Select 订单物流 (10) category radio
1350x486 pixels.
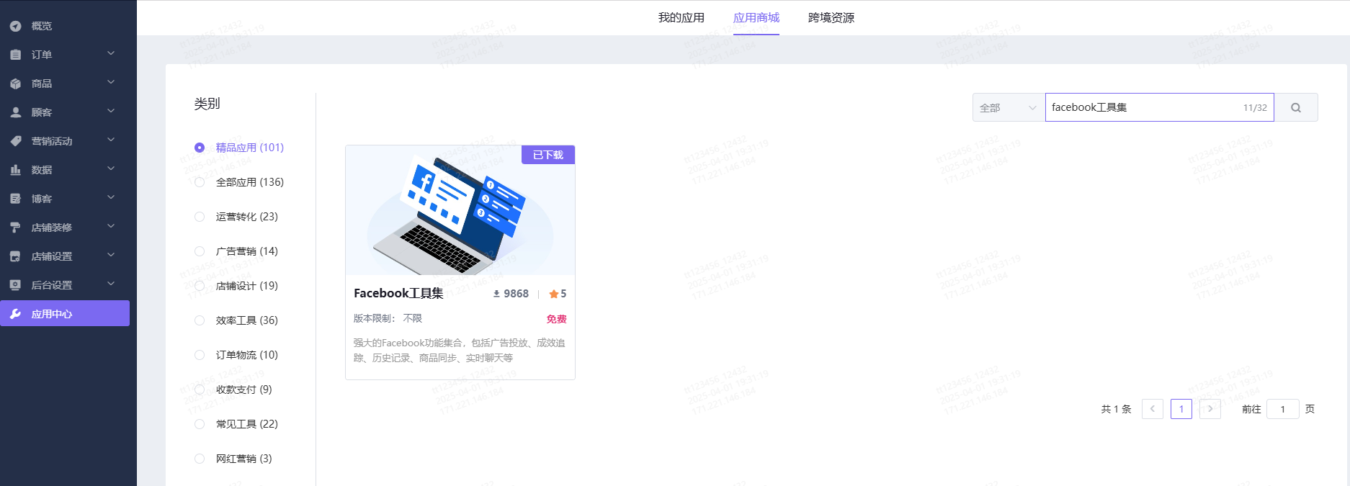point(200,355)
